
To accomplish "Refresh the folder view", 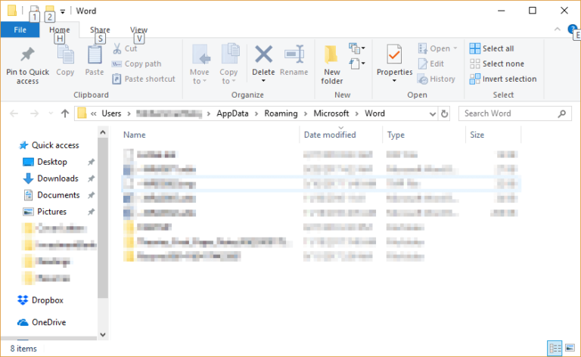I will [x=444, y=113].
